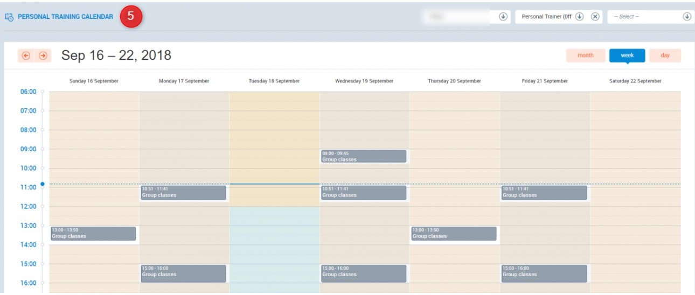Viewport: 695px width, 295px height.
Task: Select Monday 10:51 - 11:41 Group classes event
Action: (x=183, y=192)
